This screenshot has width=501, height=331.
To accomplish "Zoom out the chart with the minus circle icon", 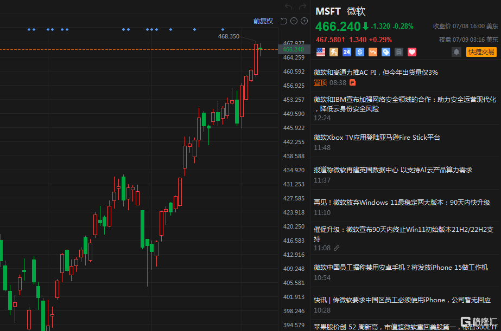I will tap(294, 21).
